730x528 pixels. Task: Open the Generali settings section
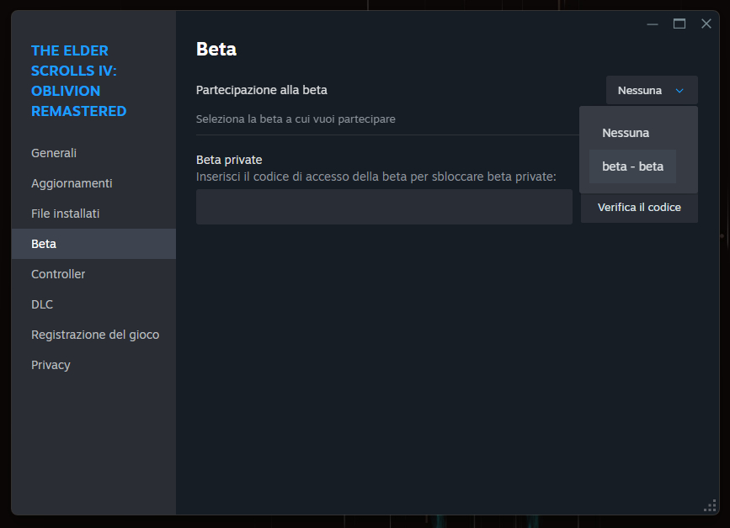(93, 153)
